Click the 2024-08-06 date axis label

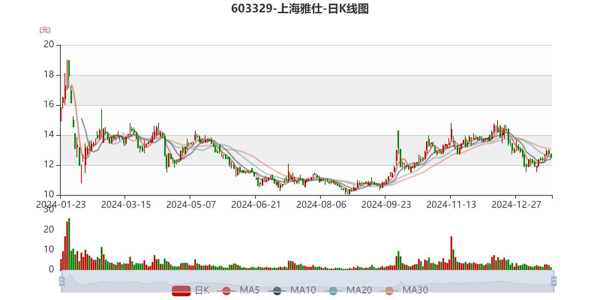321,205
